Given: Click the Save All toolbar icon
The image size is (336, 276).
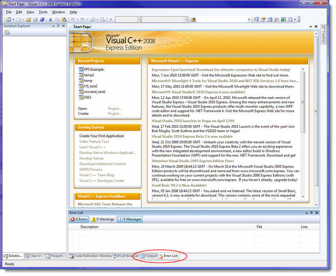Looking at the screenshot, I should click(42, 19).
